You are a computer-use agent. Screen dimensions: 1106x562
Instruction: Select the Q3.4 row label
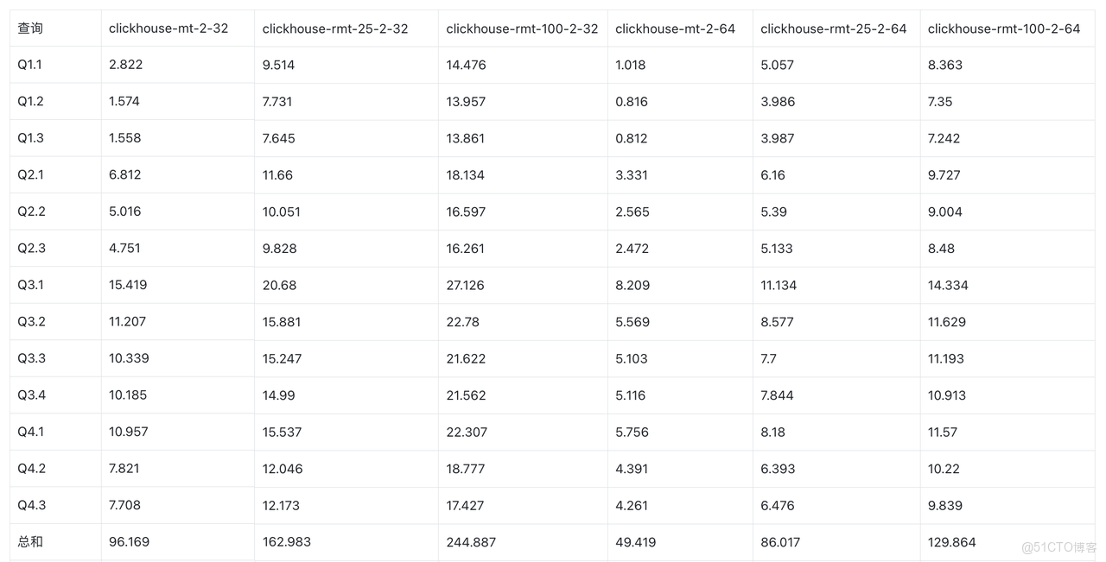[x=31, y=395]
